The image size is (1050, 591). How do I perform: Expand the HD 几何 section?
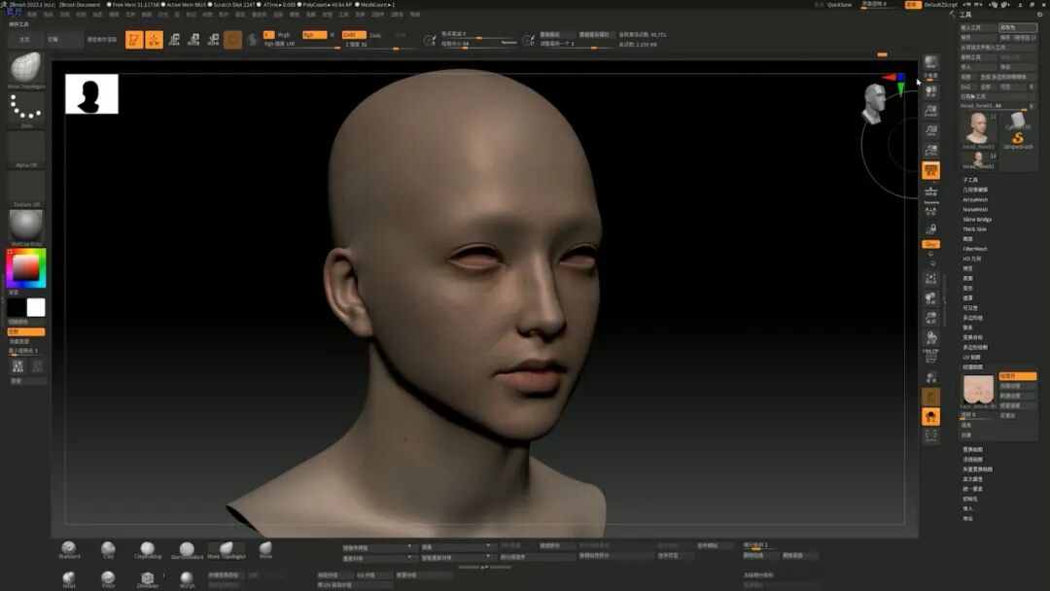coord(971,259)
